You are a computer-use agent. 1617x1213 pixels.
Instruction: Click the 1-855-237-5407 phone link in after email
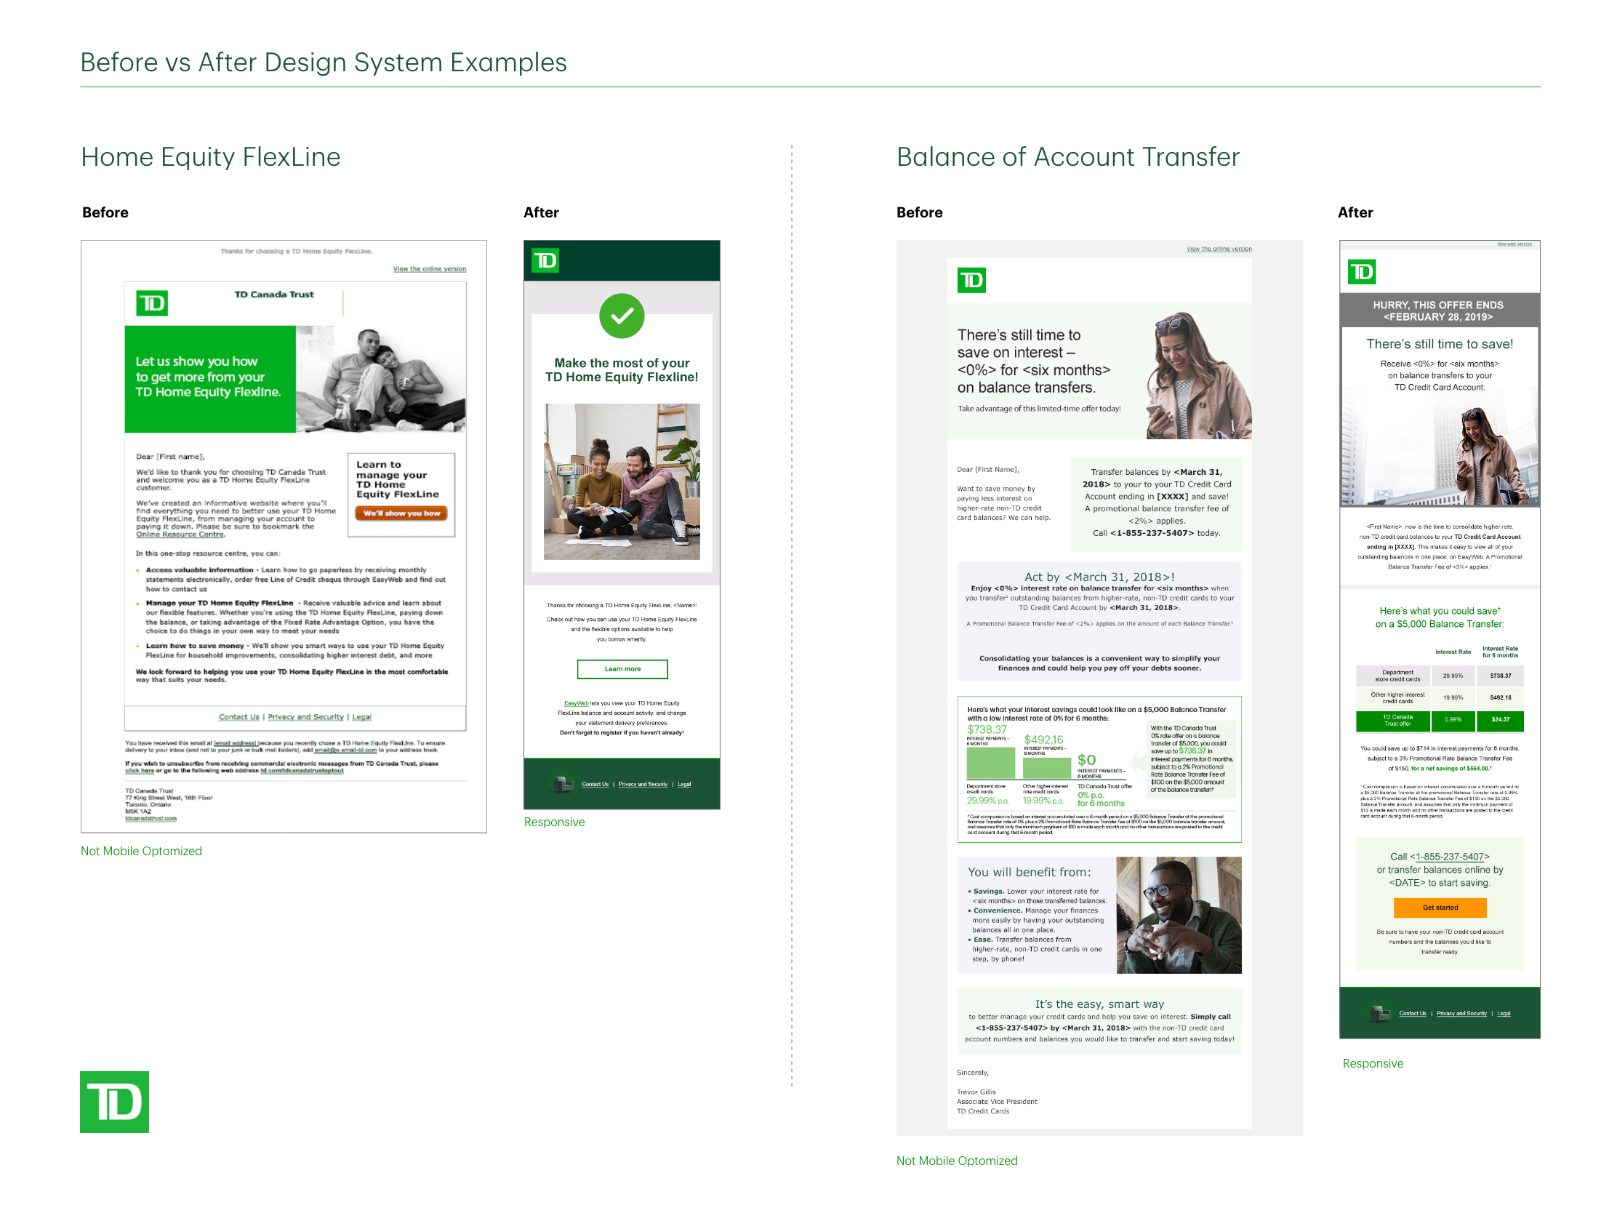(1450, 857)
